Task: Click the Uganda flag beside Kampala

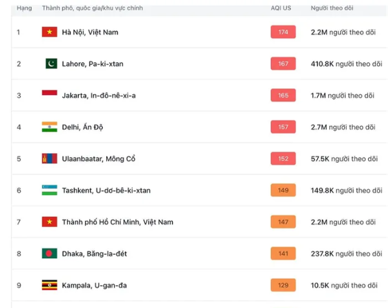Action: [x=50, y=285]
